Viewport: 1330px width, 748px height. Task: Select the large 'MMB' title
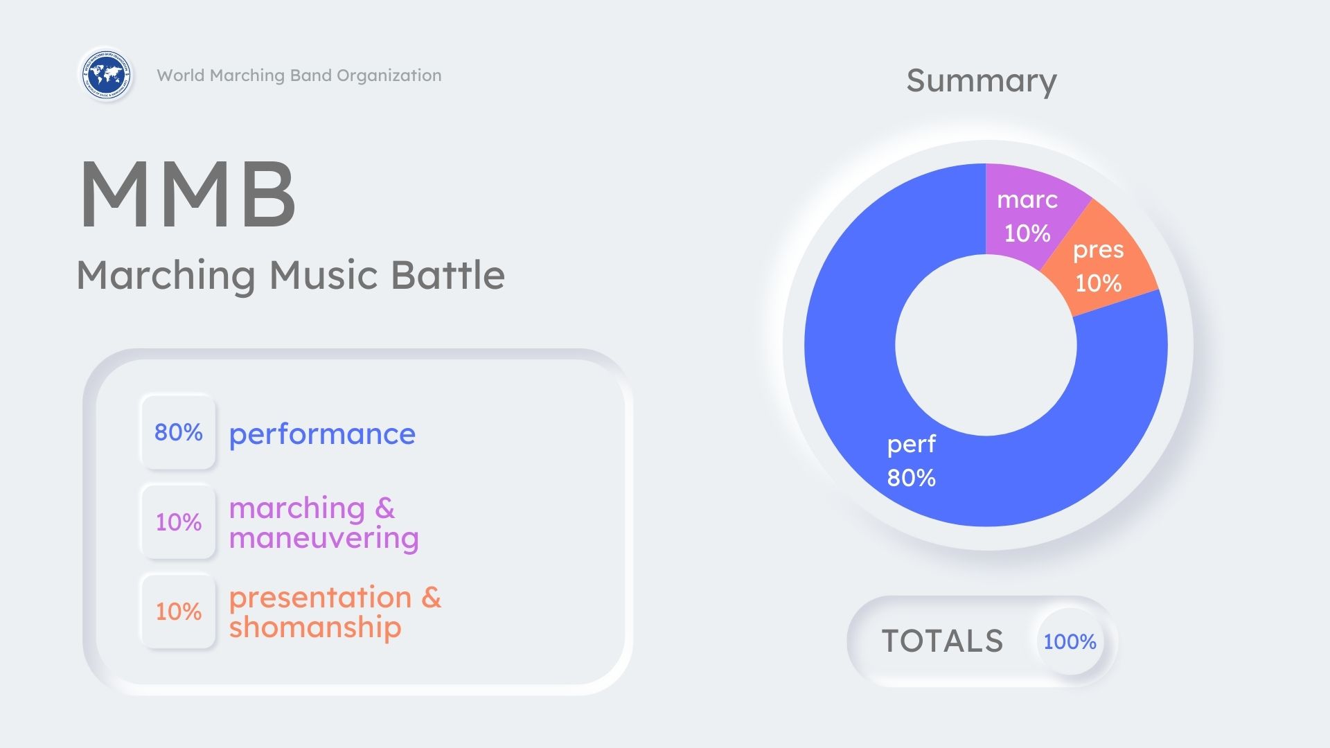(x=188, y=194)
